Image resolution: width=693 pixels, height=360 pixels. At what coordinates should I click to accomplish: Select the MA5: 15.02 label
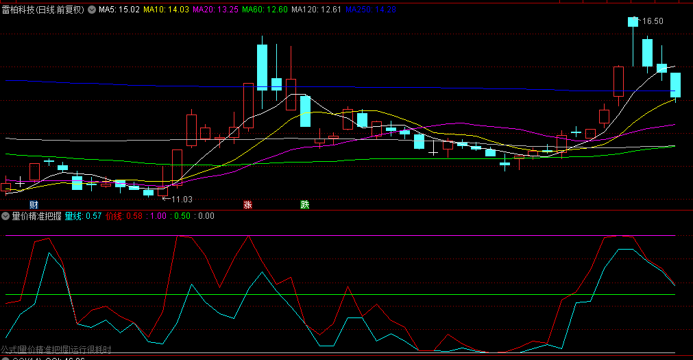point(119,10)
